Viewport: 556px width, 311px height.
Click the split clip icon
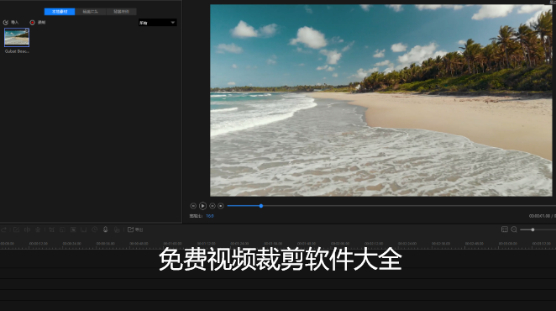(27, 229)
